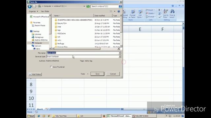Viewport: 211px width, 118px height.
Task: Click the refresh icon beside the address bar
Action: click(x=88, y=6)
